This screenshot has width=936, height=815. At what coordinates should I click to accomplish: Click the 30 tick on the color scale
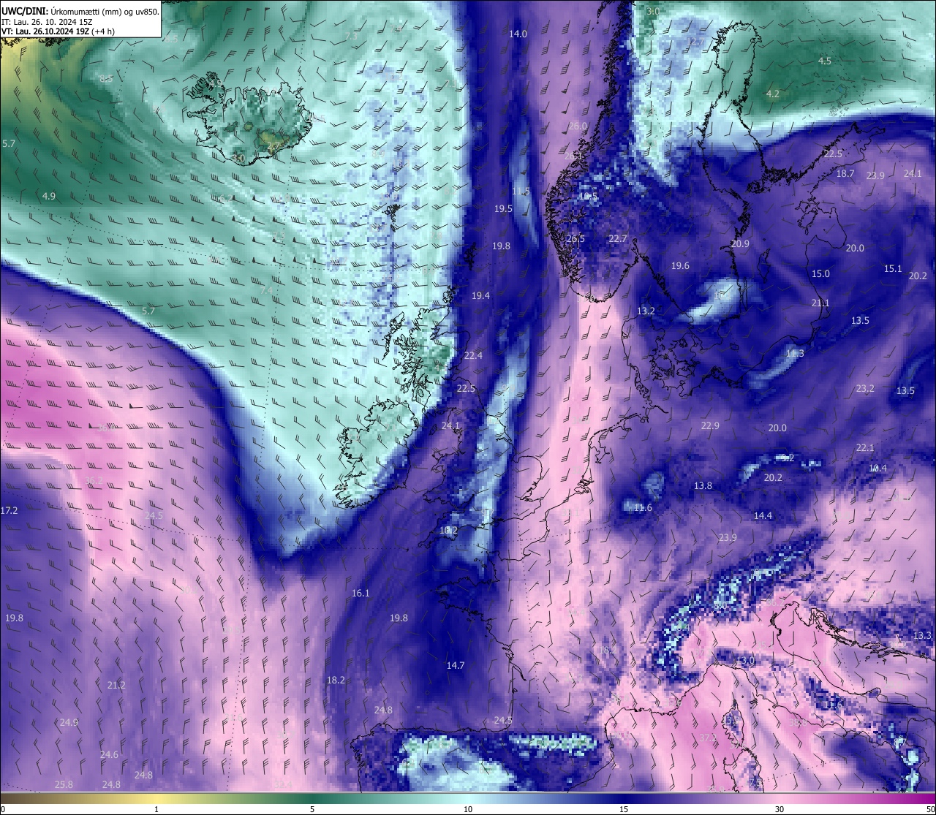(x=780, y=809)
